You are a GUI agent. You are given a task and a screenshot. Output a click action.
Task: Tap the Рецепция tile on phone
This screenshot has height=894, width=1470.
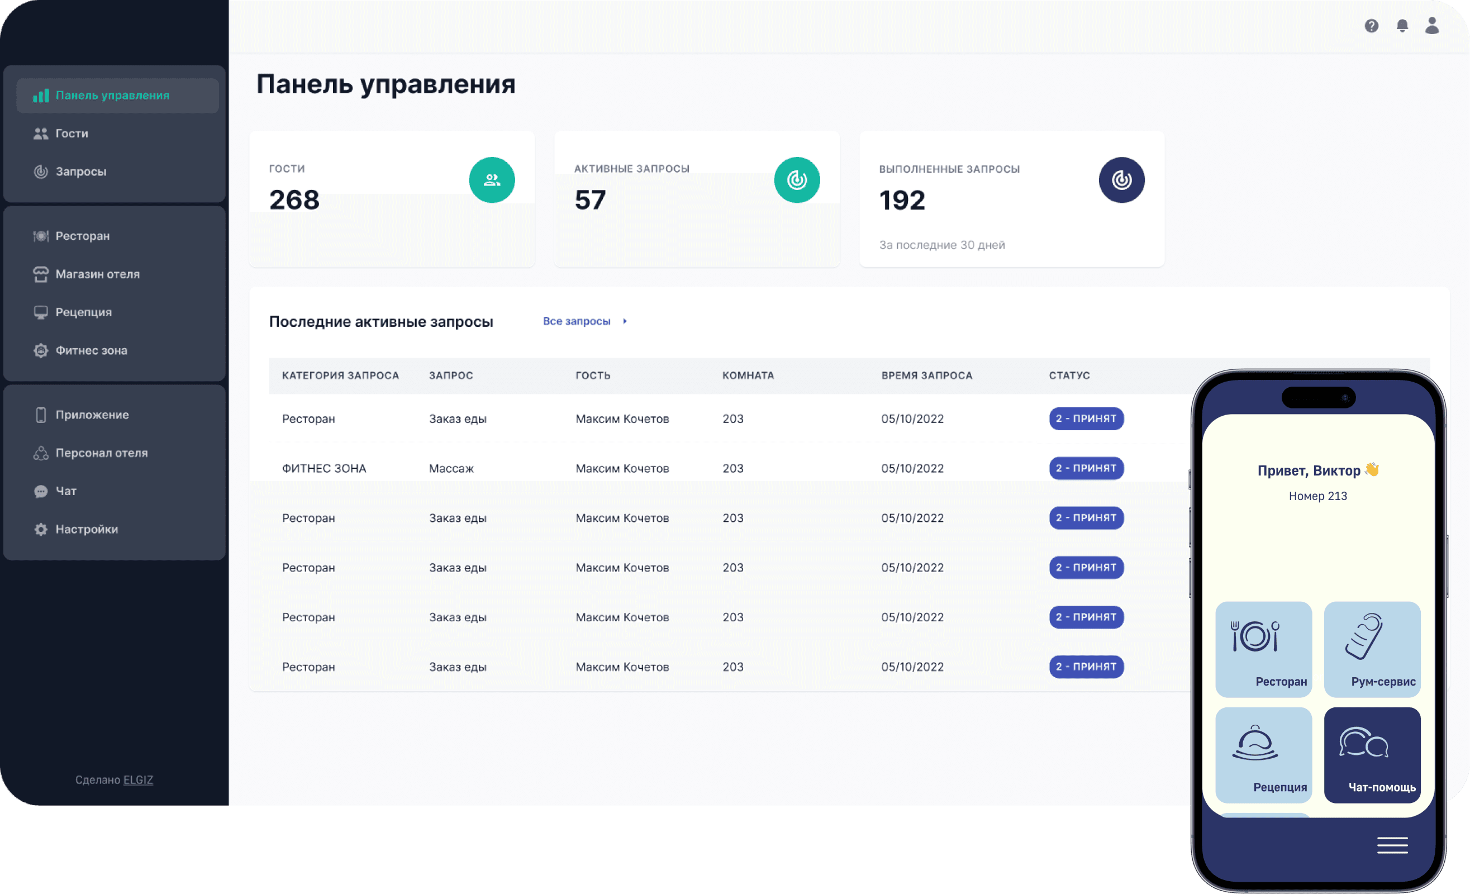click(1263, 754)
